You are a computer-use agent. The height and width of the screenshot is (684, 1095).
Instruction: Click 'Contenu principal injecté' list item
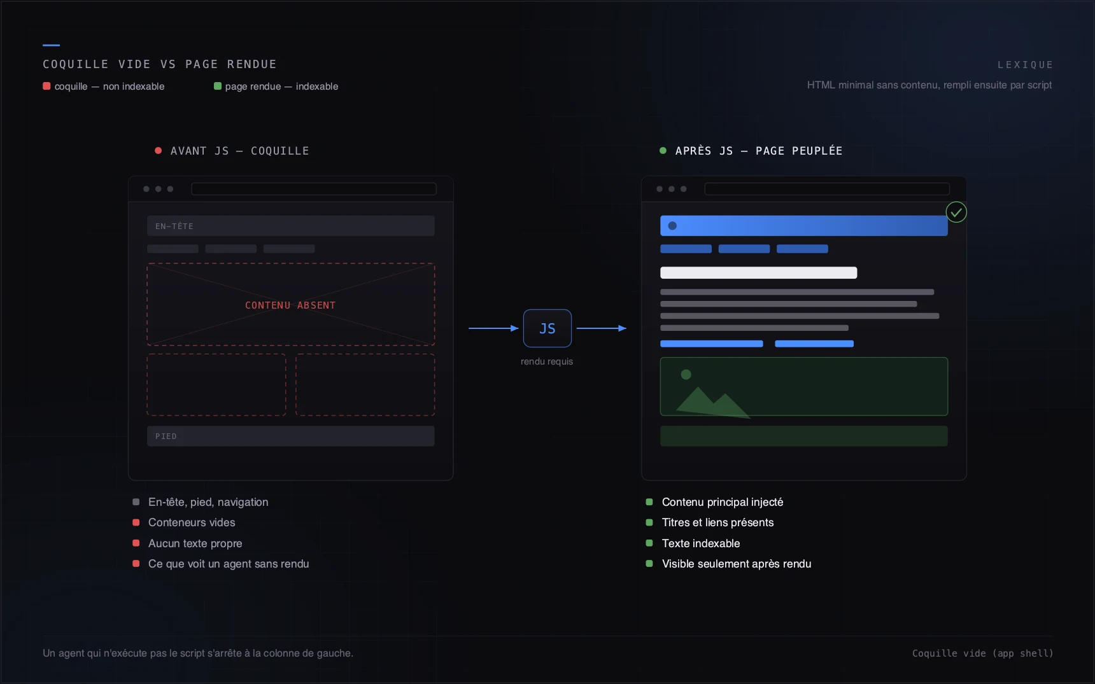click(x=723, y=502)
